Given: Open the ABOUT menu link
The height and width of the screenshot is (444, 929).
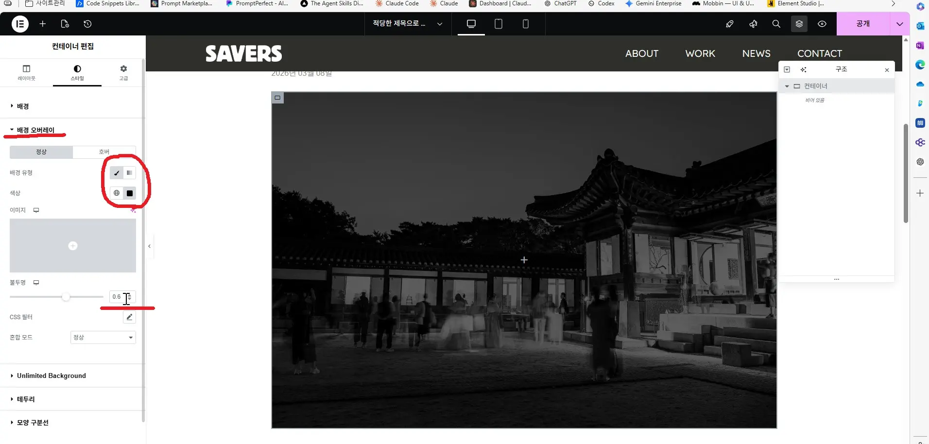Looking at the screenshot, I should pos(642,53).
